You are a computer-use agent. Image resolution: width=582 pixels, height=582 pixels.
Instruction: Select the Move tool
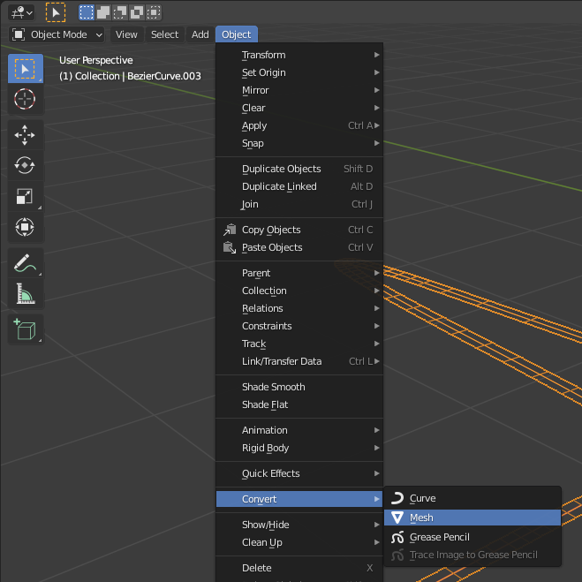[26, 135]
